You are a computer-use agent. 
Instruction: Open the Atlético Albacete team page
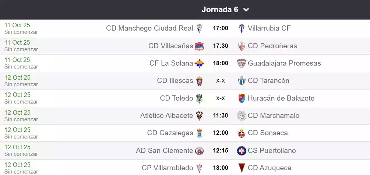pos(166,116)
